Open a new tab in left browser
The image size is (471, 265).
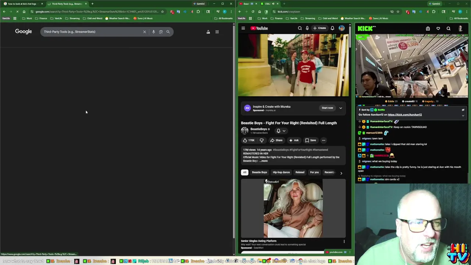pos(92,4)
